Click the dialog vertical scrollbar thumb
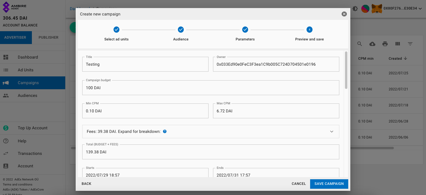This screenshot has height=195, width=426. pyautogui.click(x=346, y=70)
